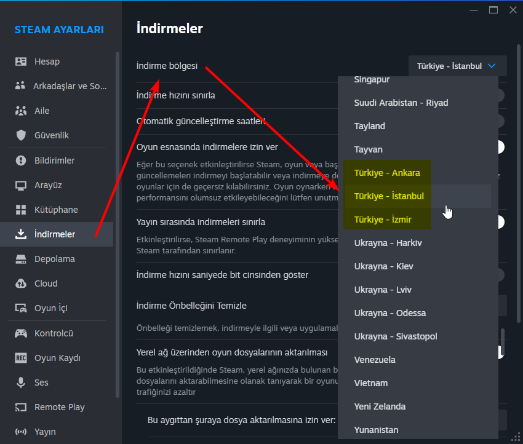The height and width of the screenshot is (444, 523).
Task: Select Suudi Arabistan - Riyad region
Action: tap(418, 103)
